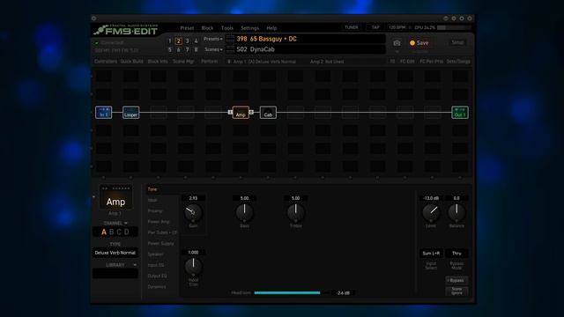Switch to amp channel C
The width and height of the screenshot is (564, 317).
pos(119,232)
